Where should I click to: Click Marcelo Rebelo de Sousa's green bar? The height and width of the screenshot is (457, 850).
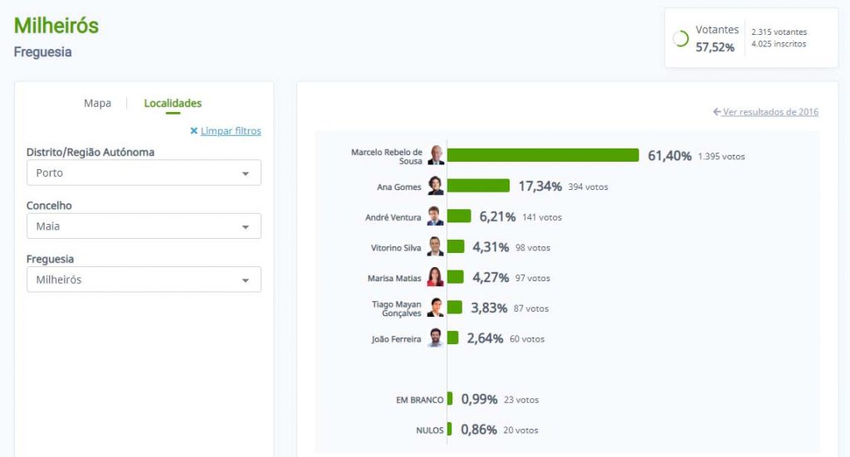543,156
